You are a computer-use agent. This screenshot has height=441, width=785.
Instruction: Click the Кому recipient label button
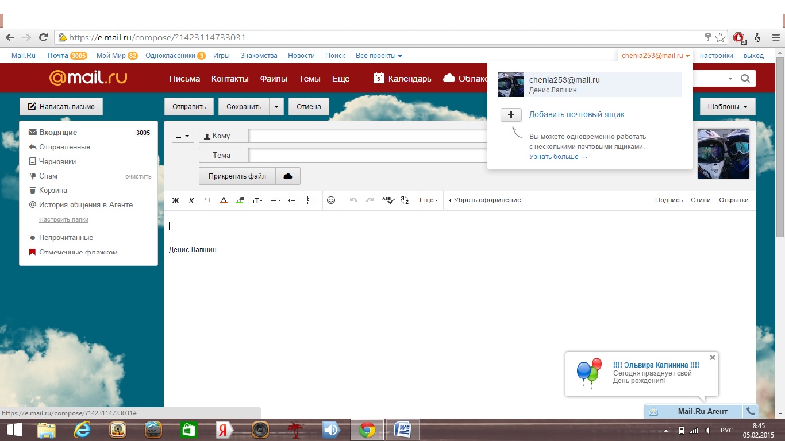click(224, 136)
